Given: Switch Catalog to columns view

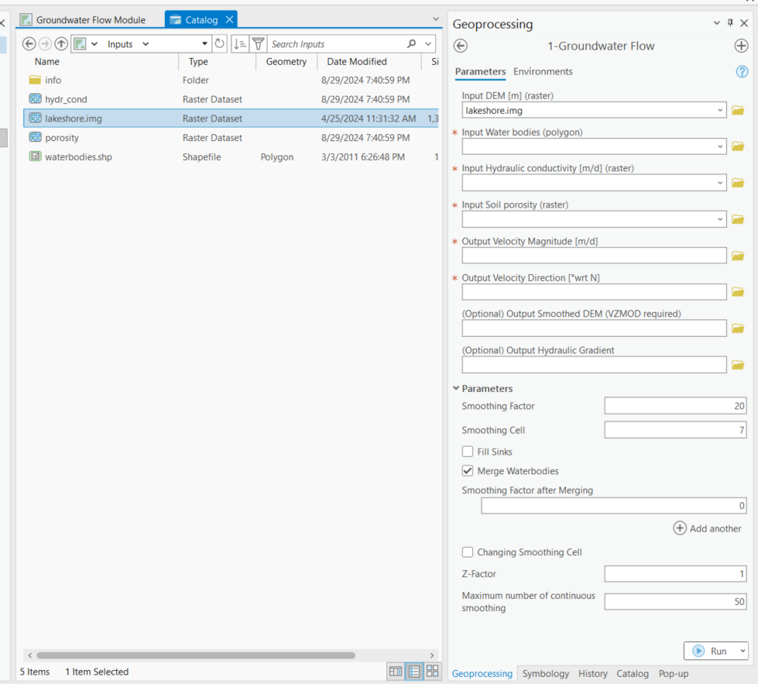Looking at the screenshot, I should click(x=396, y=672).
